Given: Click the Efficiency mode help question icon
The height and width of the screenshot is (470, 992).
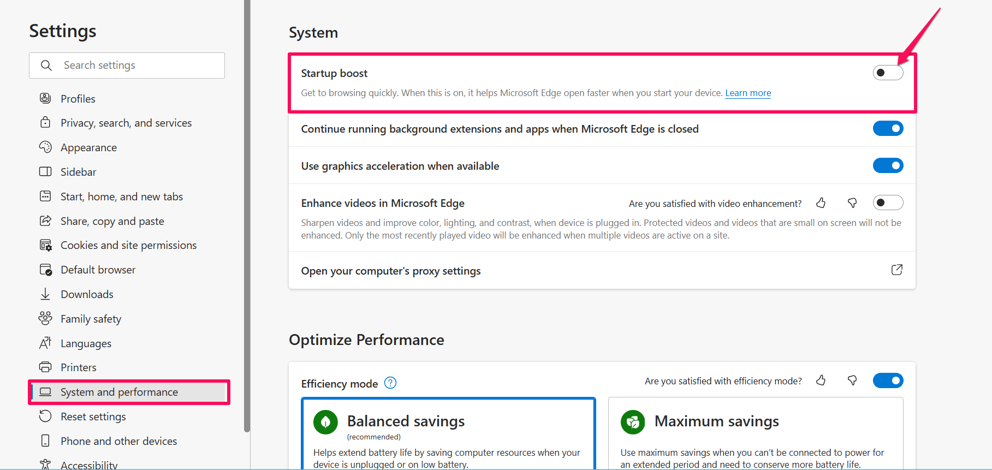Looking at the screenshot, I should pos(390,383).
